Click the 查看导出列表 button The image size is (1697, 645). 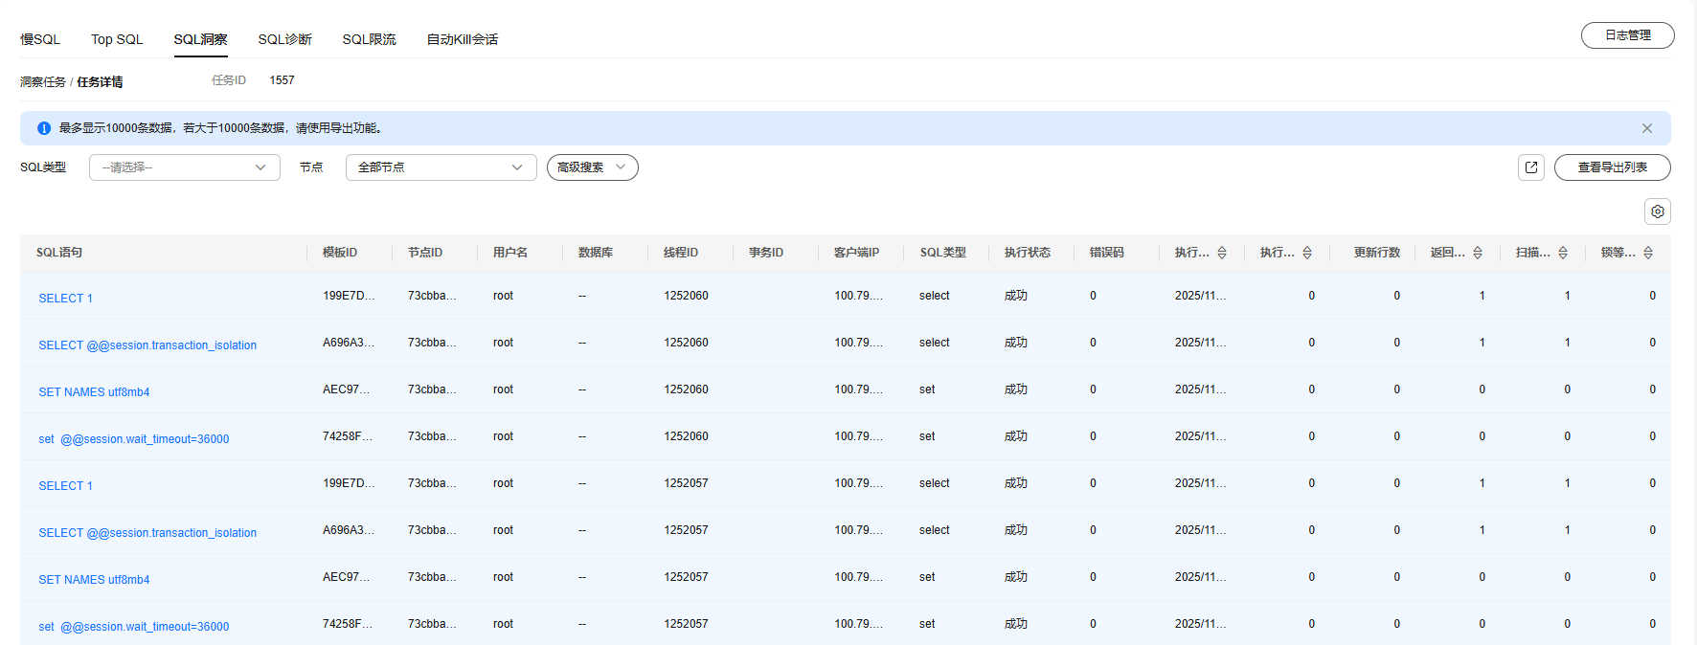tap(1612, 167)
